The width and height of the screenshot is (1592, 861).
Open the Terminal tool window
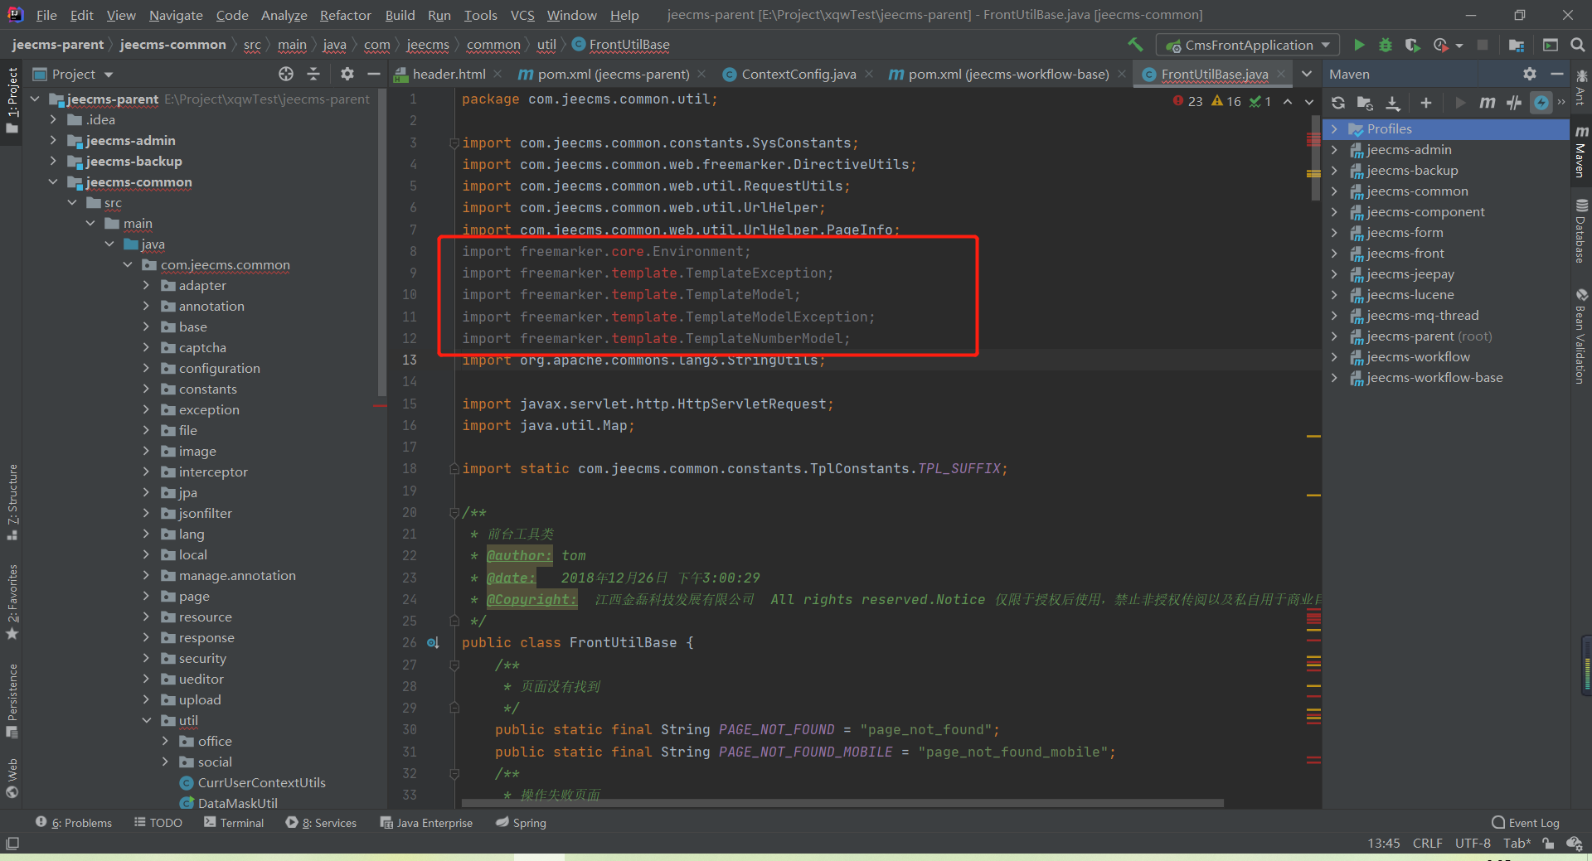[x=234, y=823]
